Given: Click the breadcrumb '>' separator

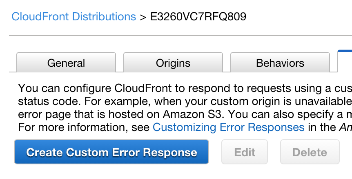Looking at the screenshot, I should tap(143, 17).
